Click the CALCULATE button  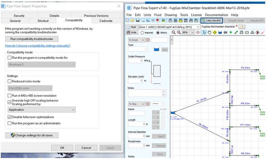click(212, 21)
